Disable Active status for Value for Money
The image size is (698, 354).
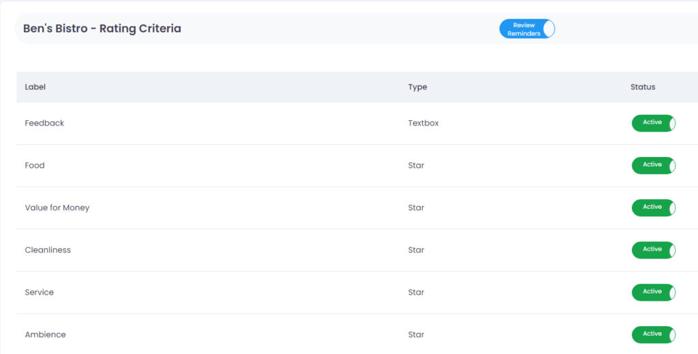point(654,207)
